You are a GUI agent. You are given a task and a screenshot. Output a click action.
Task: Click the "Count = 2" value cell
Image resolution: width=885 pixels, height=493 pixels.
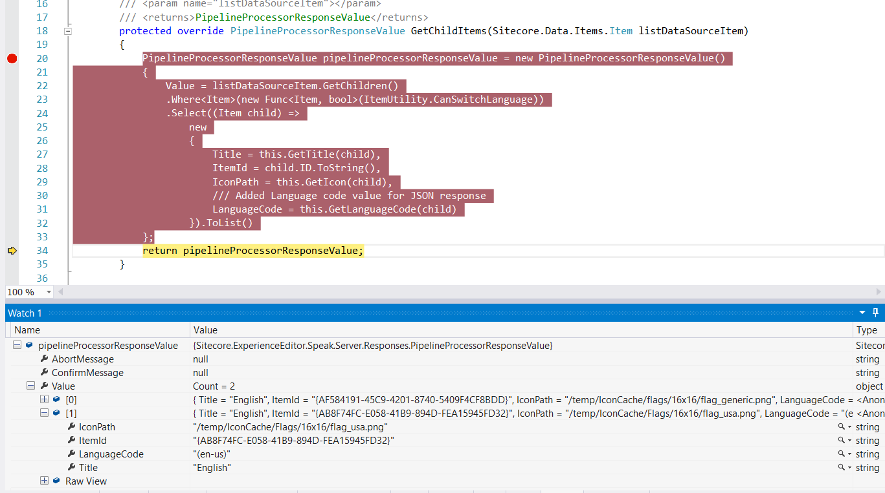click(x=214, y=386)
